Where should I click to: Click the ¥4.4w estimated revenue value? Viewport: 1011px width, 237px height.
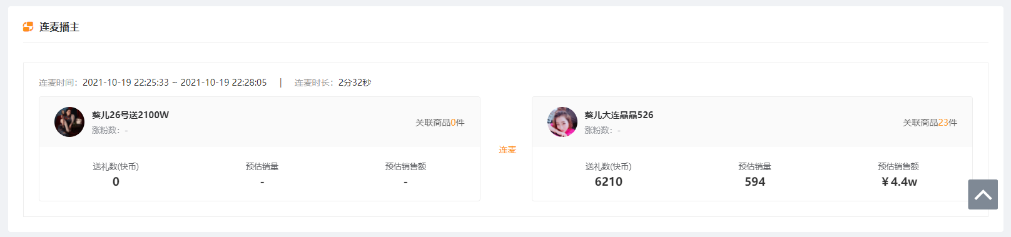(899, 182)
